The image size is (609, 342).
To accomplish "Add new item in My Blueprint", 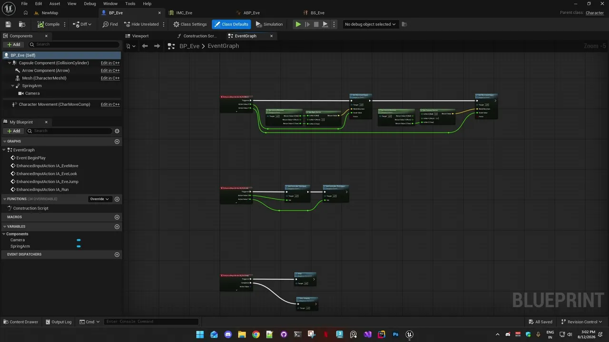I will (x=14, y=131).
